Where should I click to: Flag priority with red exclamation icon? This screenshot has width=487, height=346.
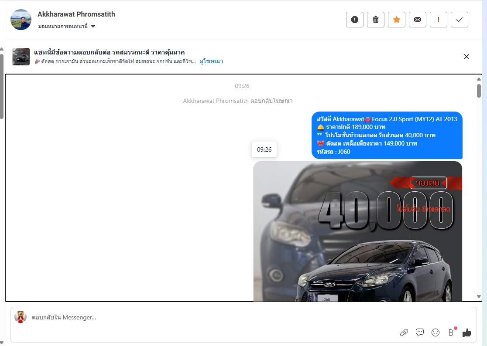tap(439, 20)
